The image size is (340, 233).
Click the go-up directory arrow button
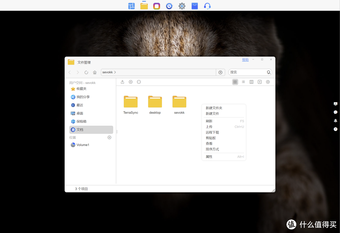pyautogui.click(x=220, y=72)
